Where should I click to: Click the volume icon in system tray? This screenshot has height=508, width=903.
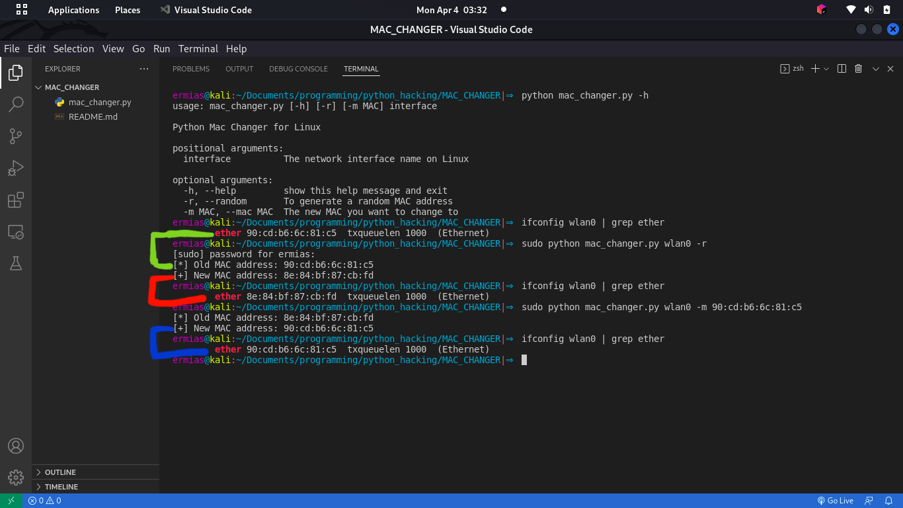pyautogui.click(x=869, y=10)
